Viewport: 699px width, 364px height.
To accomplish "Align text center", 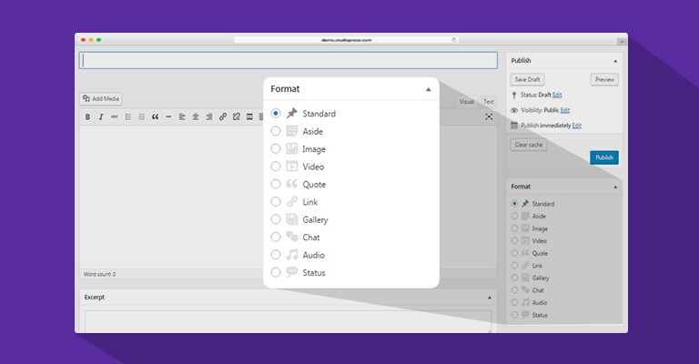I will (196, 116).
